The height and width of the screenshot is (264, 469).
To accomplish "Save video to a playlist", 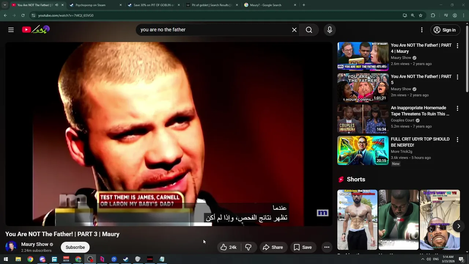I will [x=303, y=247].
